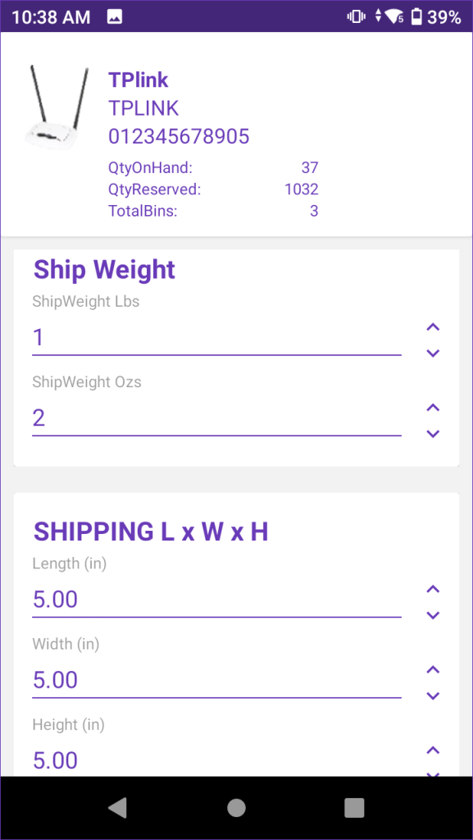Edit the Height (in) field value
The image size is (473, 840).
coord(216,760)
